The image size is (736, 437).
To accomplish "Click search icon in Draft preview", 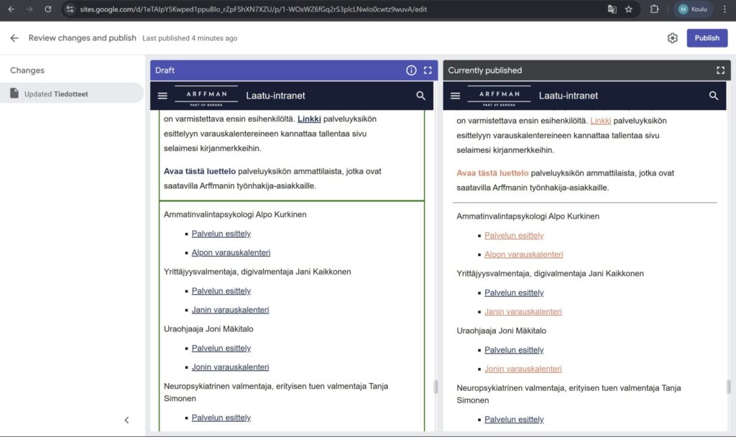I will click(x=420, y=96).
